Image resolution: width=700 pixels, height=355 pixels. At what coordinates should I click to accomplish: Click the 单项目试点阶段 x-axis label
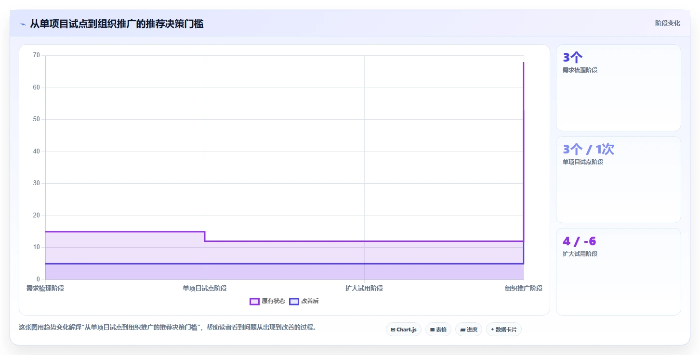205,288
